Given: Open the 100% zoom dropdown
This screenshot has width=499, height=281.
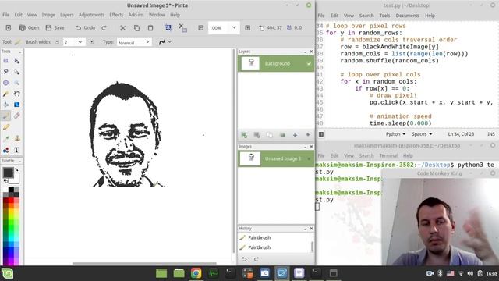Looking at the screenshot, I should [234, 28].
